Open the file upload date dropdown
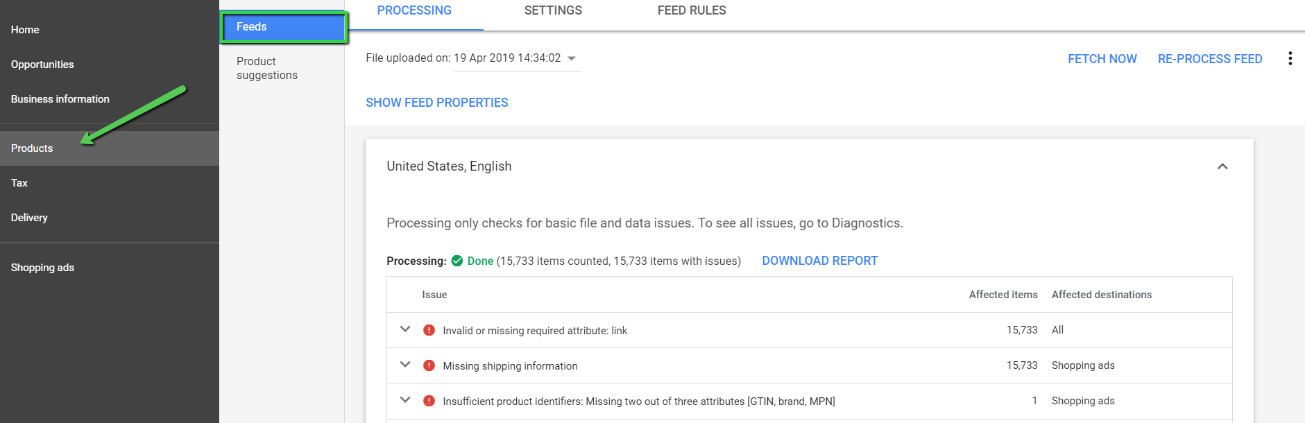Image resolution: width=1305 pixels, height=423 pixels. pos(518,58)
